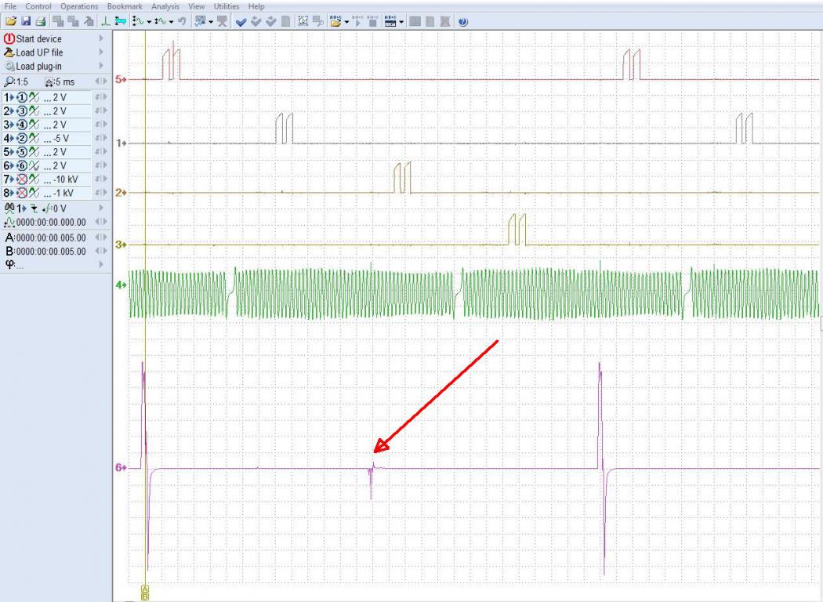Expand the Start device submenu arrow
This screenshot has width=823, height=602.
[101, 38]
